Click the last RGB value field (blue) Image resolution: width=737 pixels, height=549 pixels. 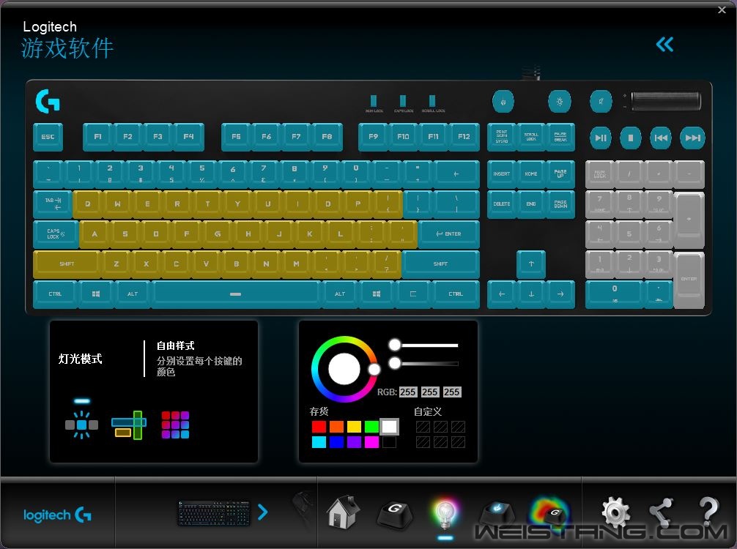pyautogui.click(x=452, y=392)
